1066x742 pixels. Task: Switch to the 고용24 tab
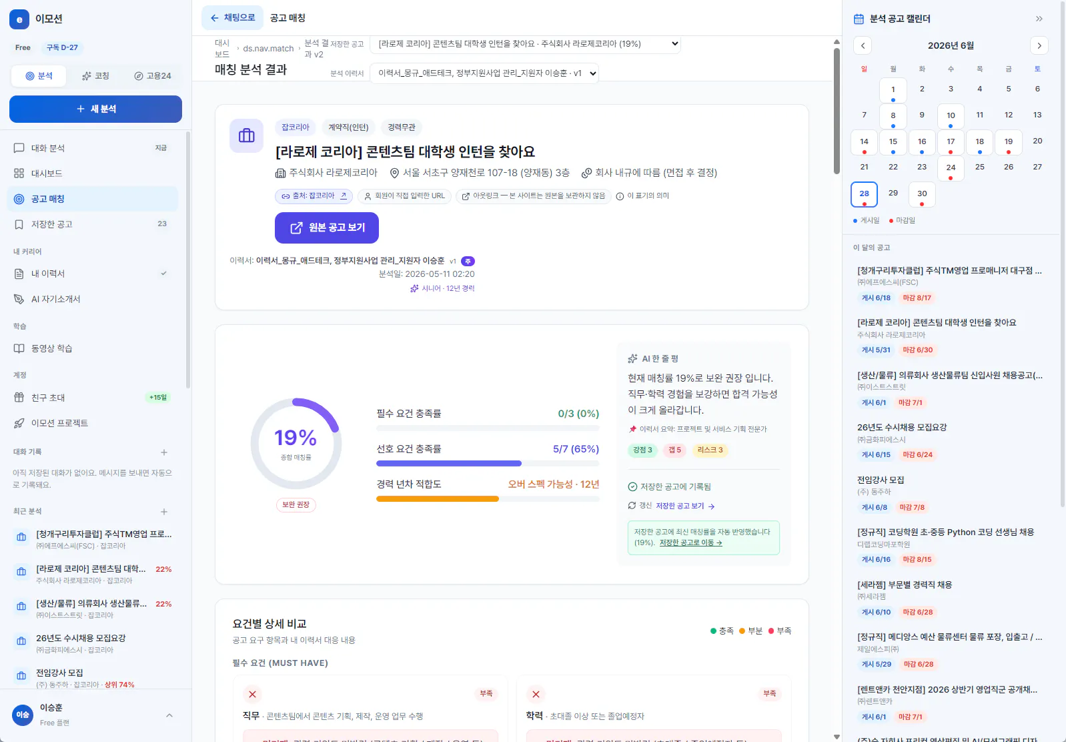tap(152, 76)
